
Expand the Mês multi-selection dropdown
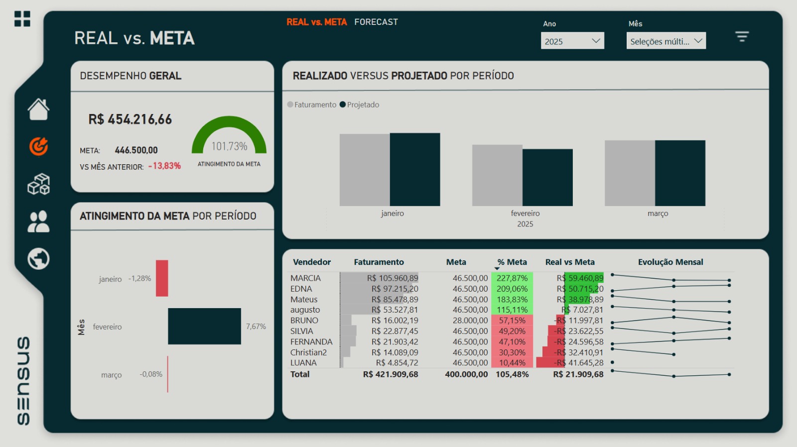point(666,41)
